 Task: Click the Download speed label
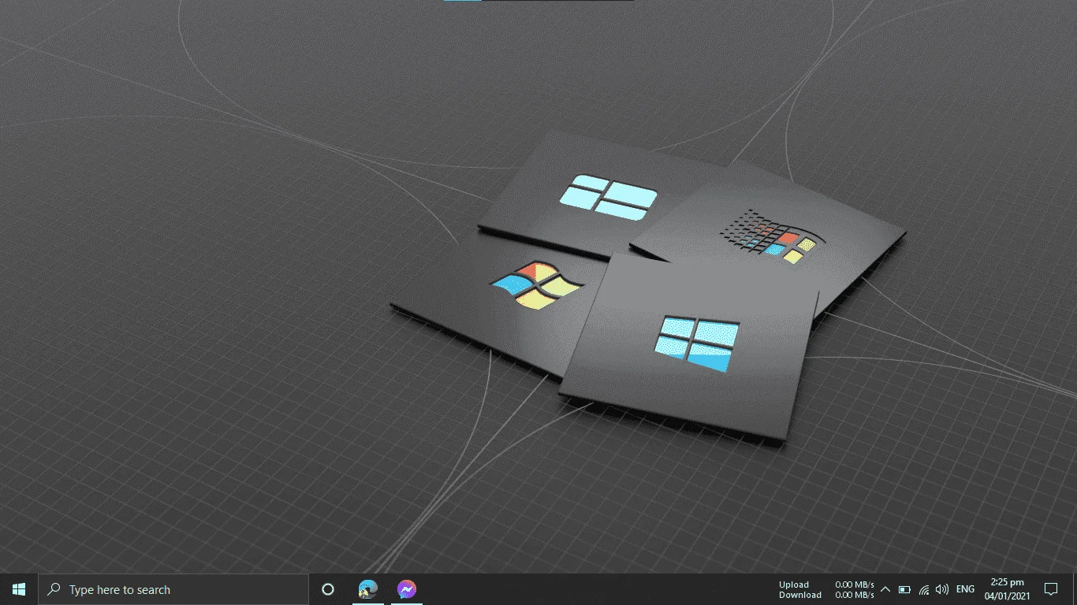point(800,595)
